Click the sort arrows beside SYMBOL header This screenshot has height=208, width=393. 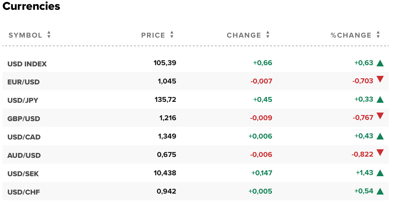pos(49,35)
